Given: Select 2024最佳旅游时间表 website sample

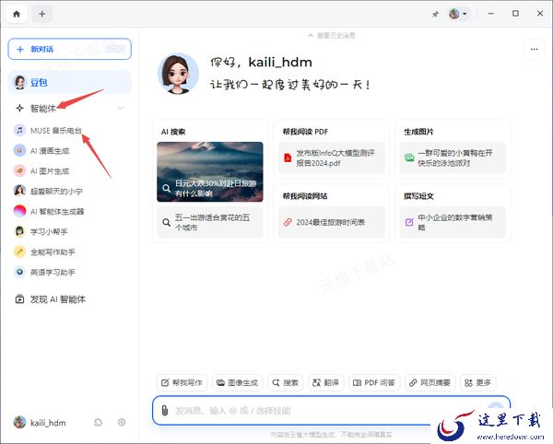Looking at the screenshot, I should click(331, 222).
